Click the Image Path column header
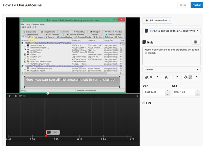The height and width of the screenshot is (146, 207). coord(109,40)
